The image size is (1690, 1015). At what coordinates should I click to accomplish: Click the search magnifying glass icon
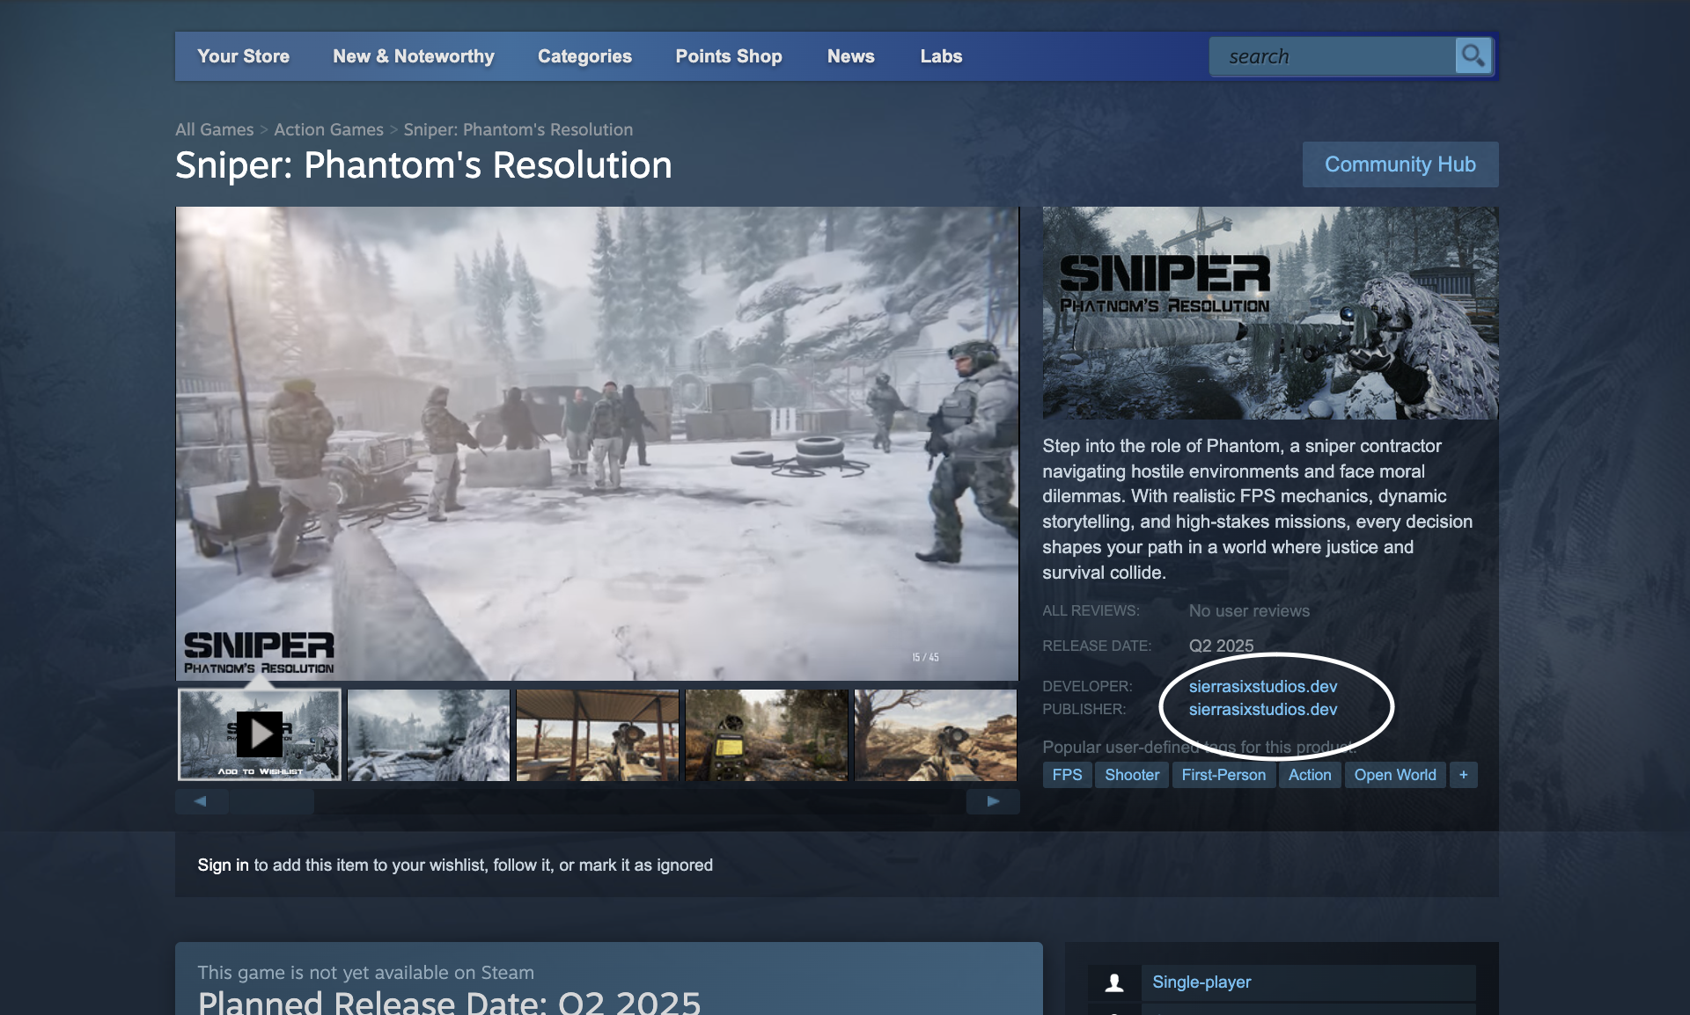[1473, 55]
